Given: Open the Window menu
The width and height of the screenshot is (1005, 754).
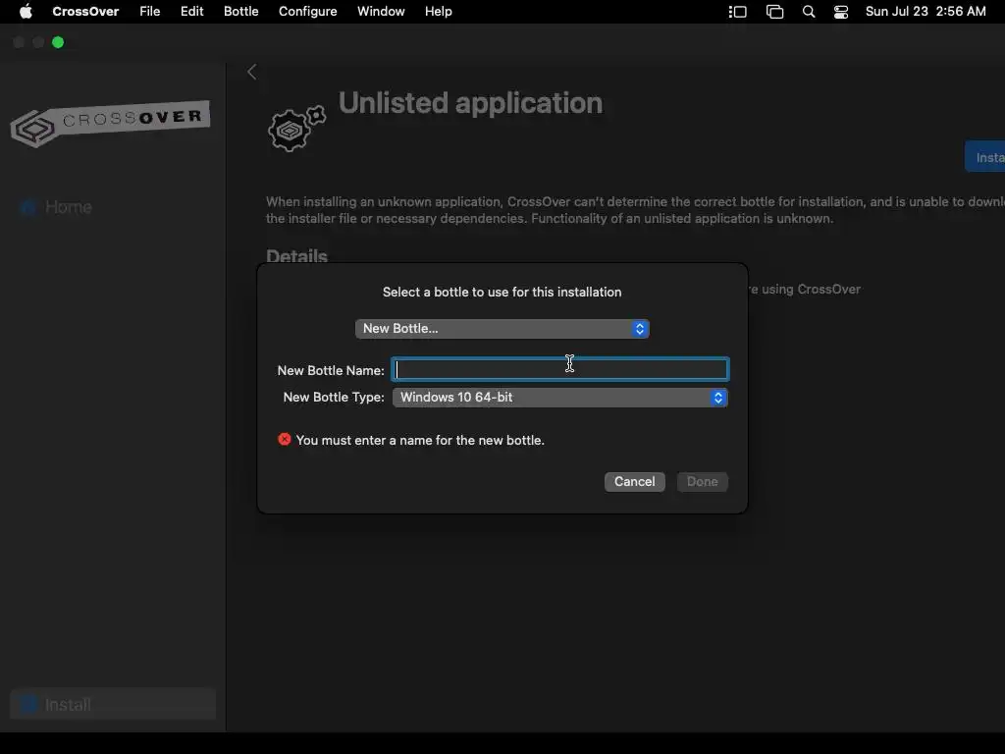Looking at the screenshot, I should pos(381,12).
